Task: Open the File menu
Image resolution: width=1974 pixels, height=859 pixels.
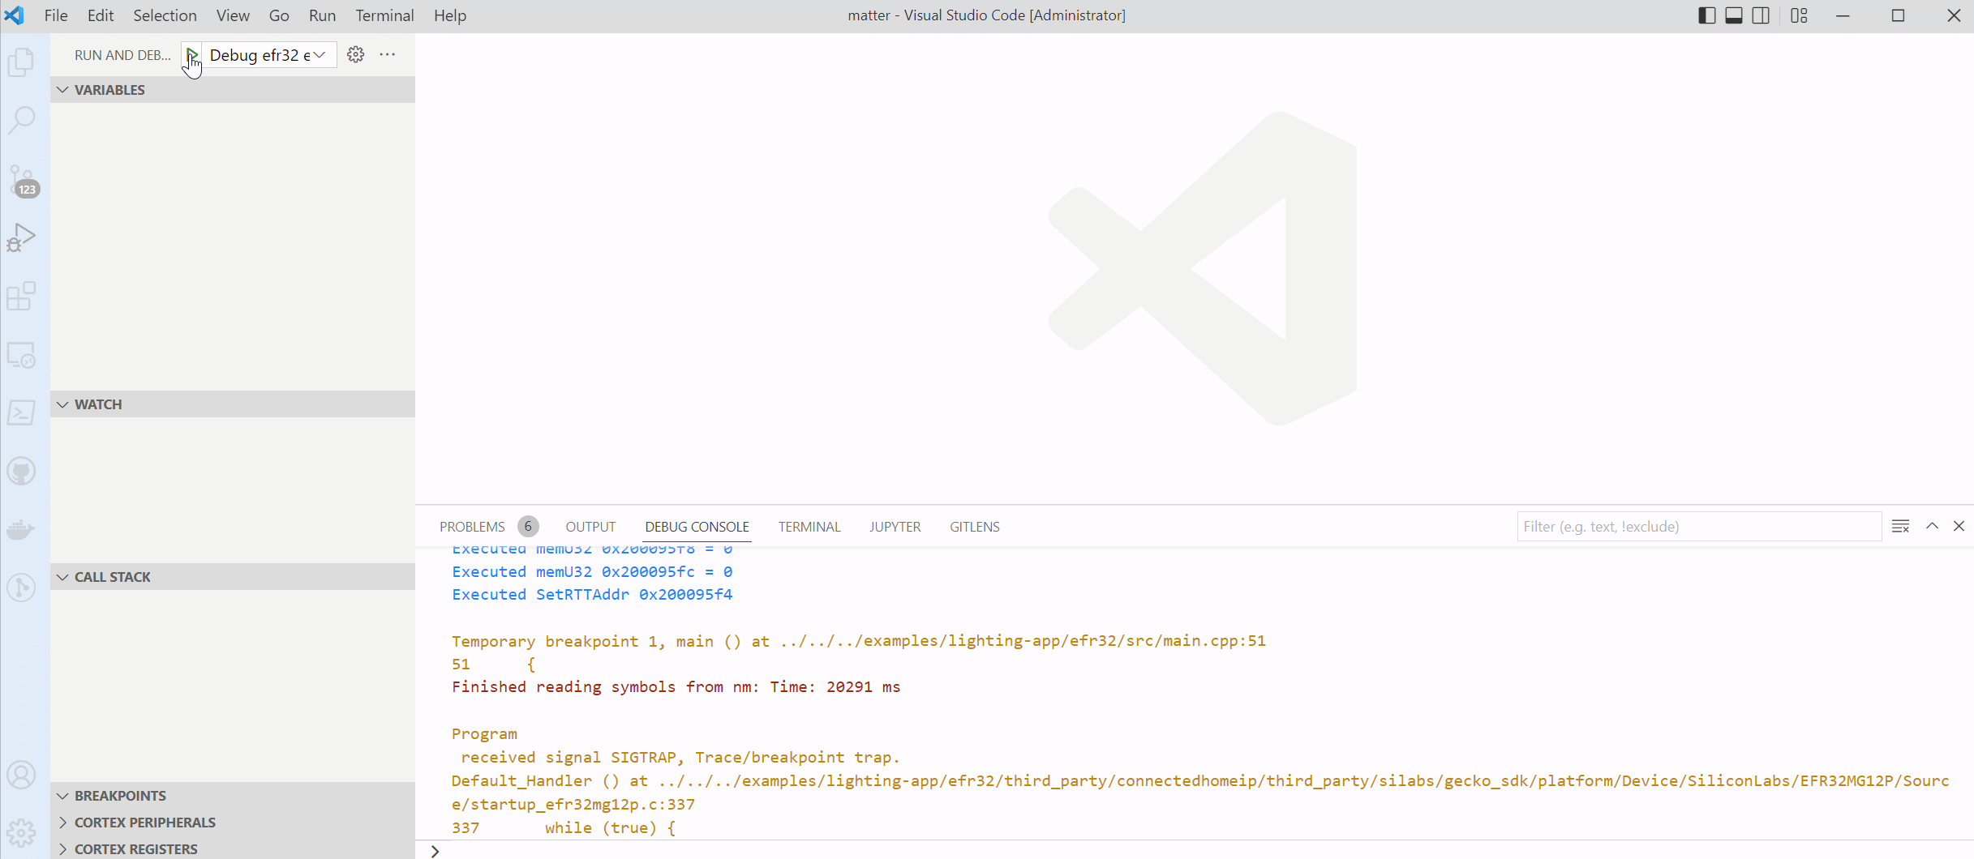Action: (56, 15)
